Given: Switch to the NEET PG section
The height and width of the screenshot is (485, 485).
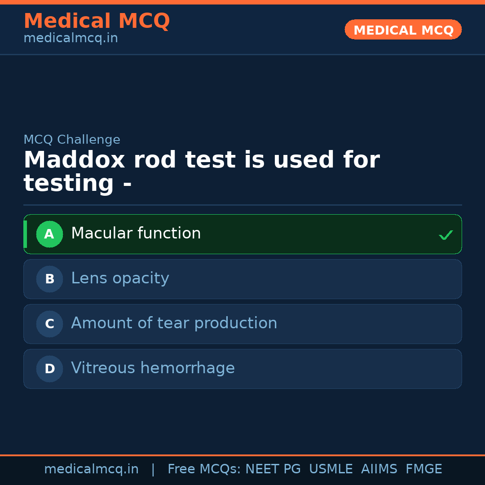Looking at the screenshot, I should [273, 468].
